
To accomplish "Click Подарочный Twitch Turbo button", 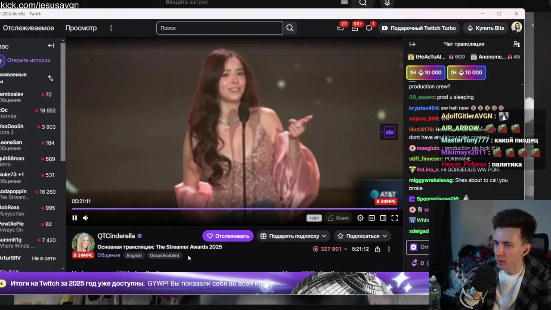I will (418, 28).
